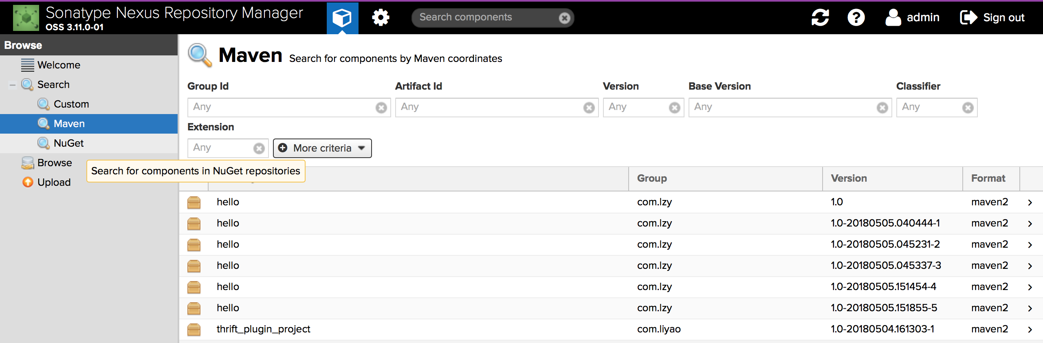Expand arrow for thrift_plugin_project row

[x=1030, y=330]
